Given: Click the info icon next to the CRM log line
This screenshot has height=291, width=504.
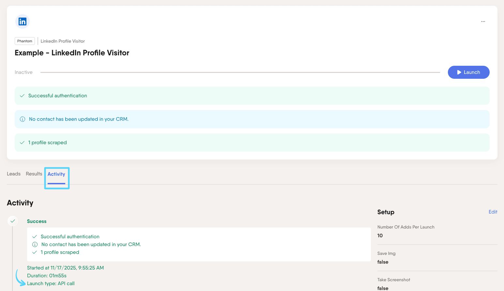Looking at the screenshot, I should tap(35, 244).
